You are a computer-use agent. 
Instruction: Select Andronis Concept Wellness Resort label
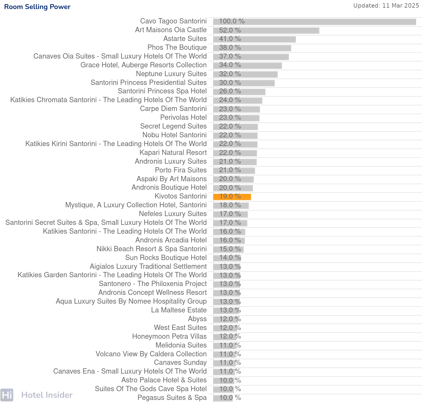tap(153, 292)
